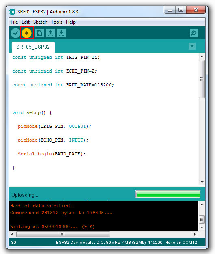
Task: Click the closing brace of setup
Action: click(x=13, y=168)
